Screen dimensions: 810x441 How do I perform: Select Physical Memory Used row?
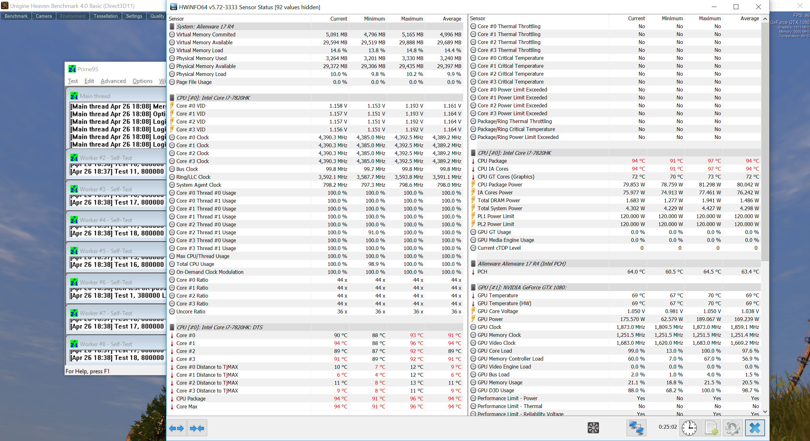point(316,58)
